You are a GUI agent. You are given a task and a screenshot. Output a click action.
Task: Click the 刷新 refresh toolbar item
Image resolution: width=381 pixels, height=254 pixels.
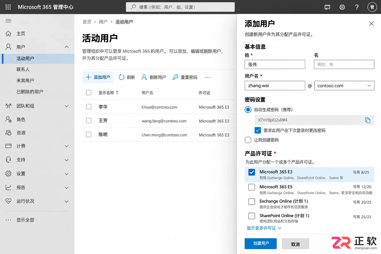127,77
